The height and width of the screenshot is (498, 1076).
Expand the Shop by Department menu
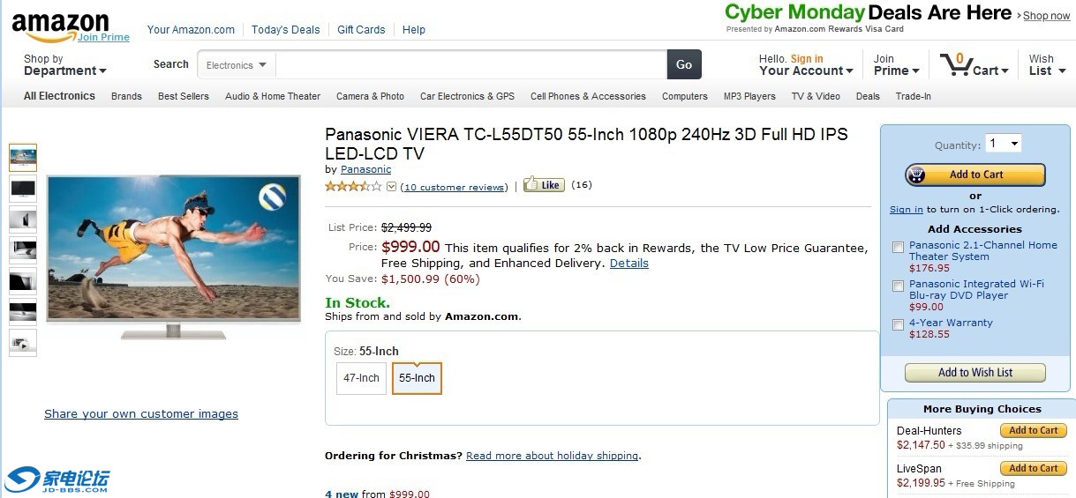64,65
